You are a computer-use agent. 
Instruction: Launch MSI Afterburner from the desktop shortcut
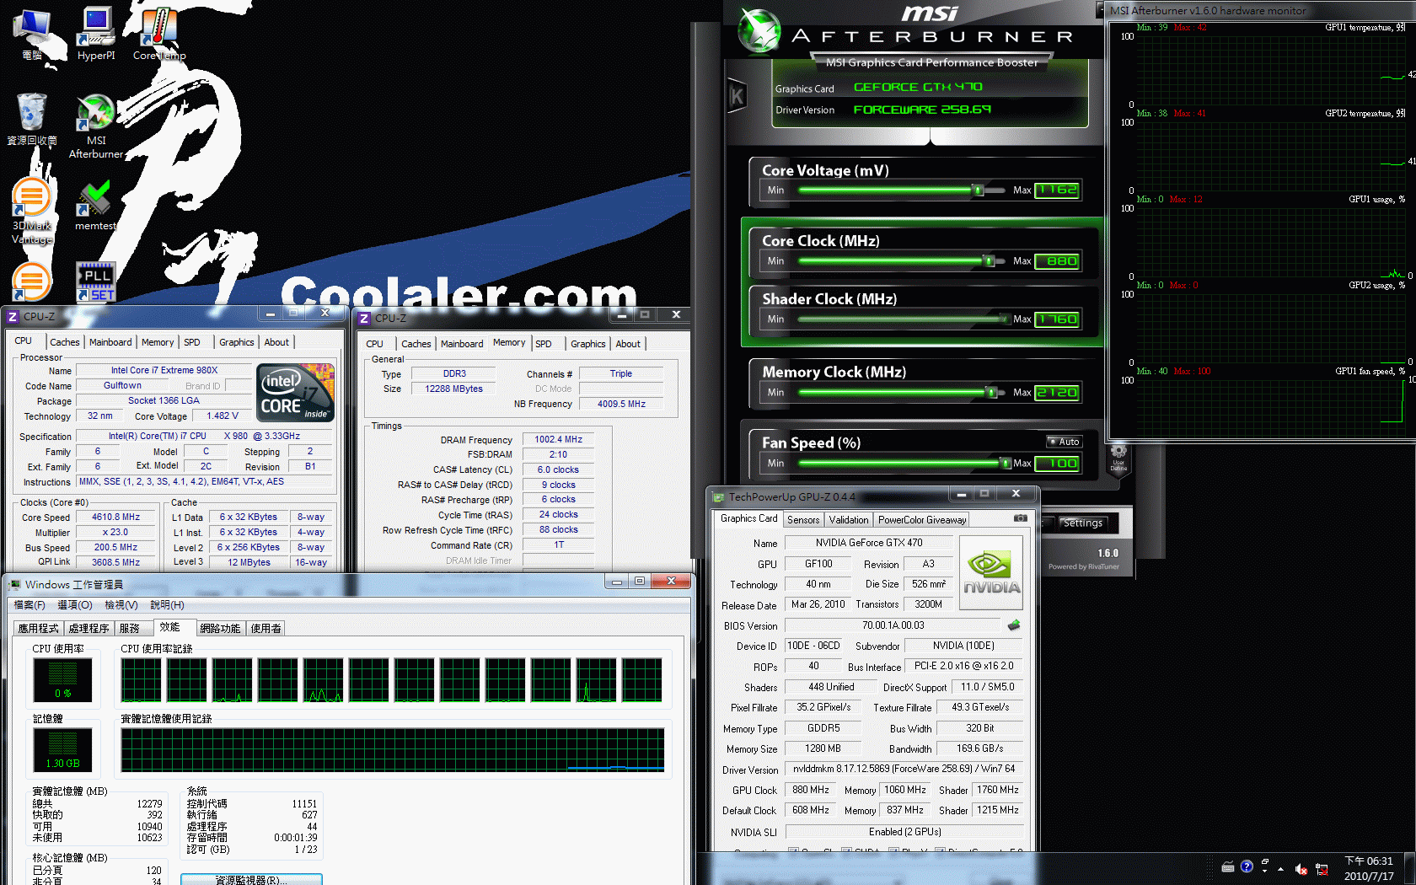[x=96, y=126]
